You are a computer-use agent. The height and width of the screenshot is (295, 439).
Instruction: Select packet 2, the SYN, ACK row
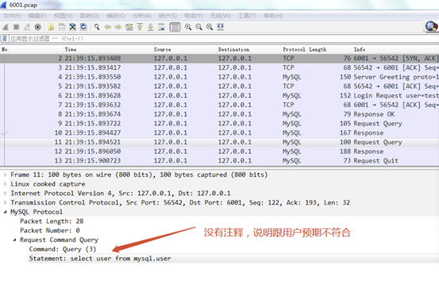coord(219,58)
